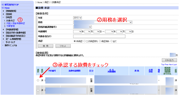Open the 用務詳細(課題番号) dropdown
Image resolution: width=179 pixels, height=96 pixels.
tap(82, 27)
